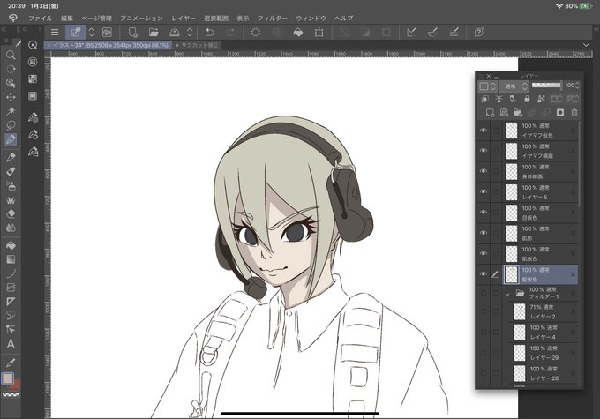Select the Move layer tool
Viewport: 600px width, 419px height.
tap(11, 97)
